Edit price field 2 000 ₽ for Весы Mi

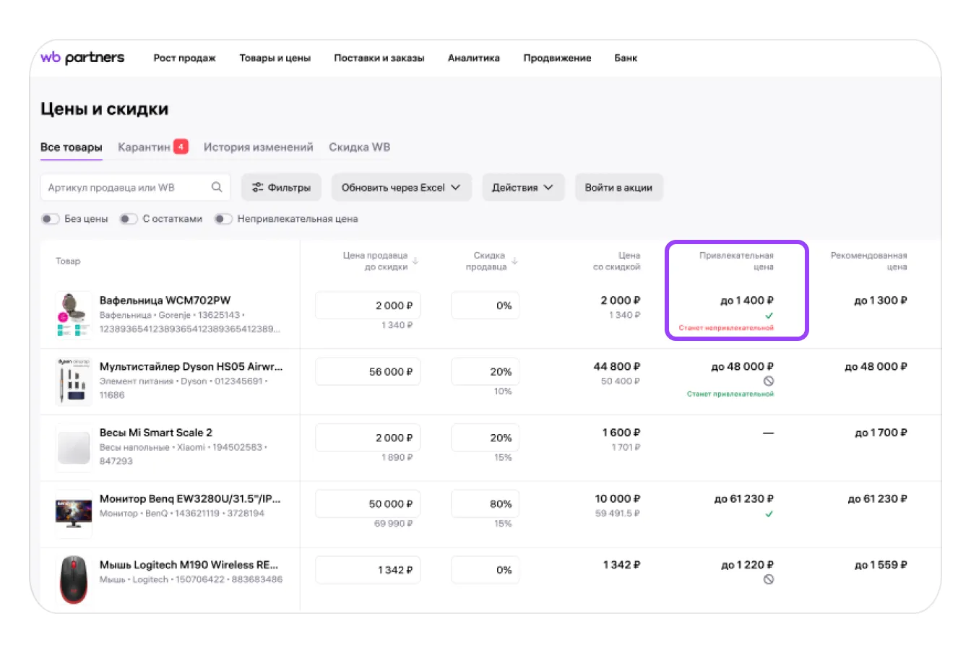[368, 438]
